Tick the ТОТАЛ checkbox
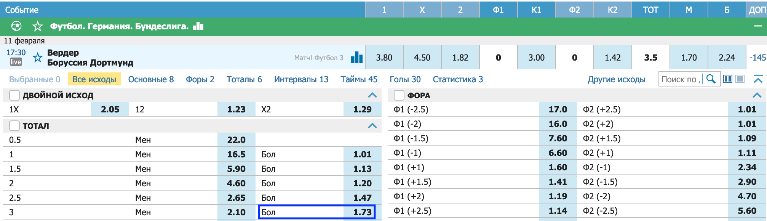This screenshot has height=221, width=767. pyautogui.click(x=14, y=125)
